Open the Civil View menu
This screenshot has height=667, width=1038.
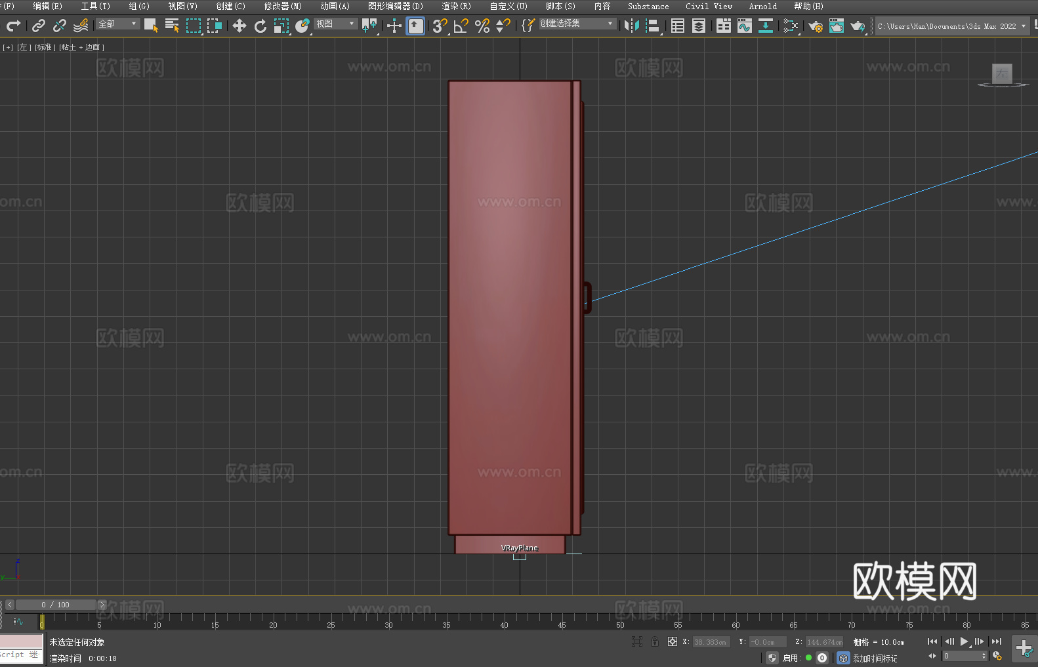point(709,6)
